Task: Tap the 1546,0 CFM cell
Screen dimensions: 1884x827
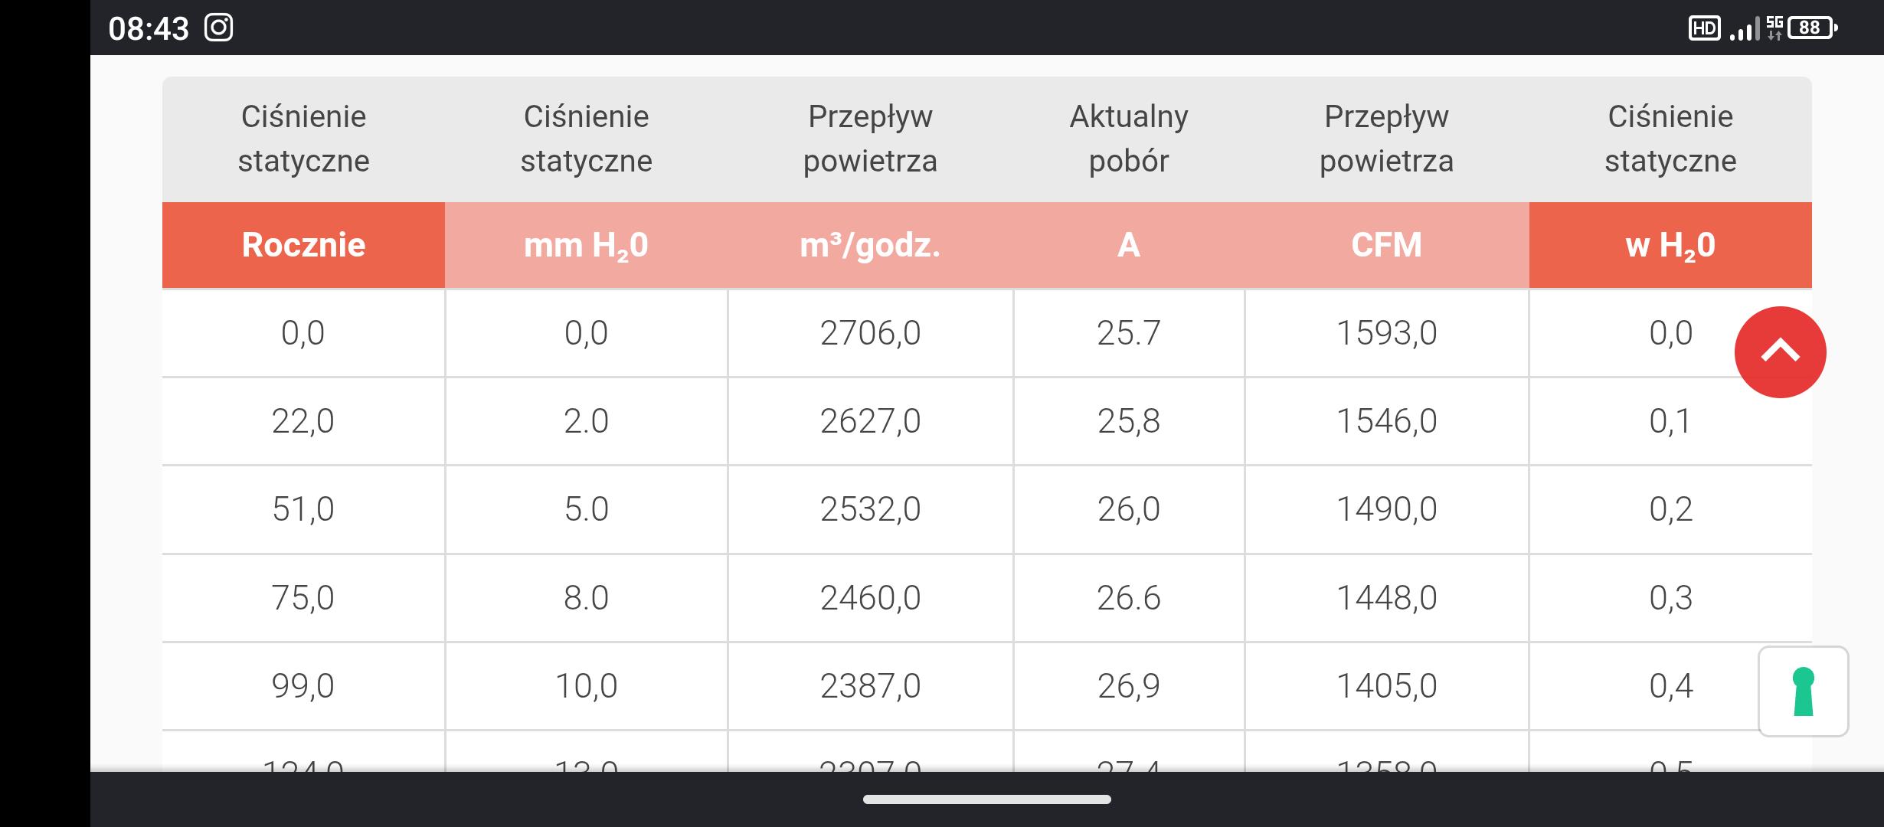Action: (x=1386, y=421)
